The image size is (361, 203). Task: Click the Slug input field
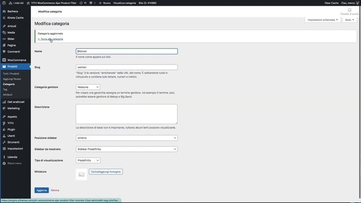click(x=126, y=67)
